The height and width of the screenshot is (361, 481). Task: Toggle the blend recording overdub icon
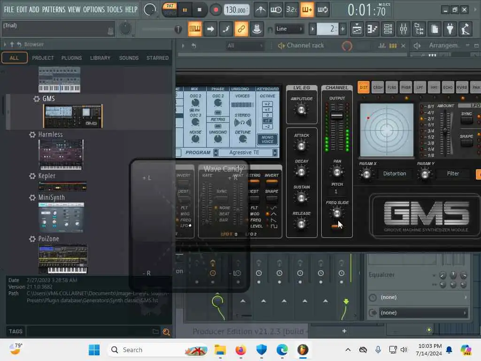(307, 10)
